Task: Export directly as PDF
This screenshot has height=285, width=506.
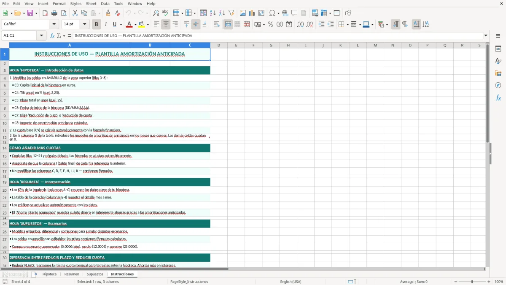Action: pos(45,13)
